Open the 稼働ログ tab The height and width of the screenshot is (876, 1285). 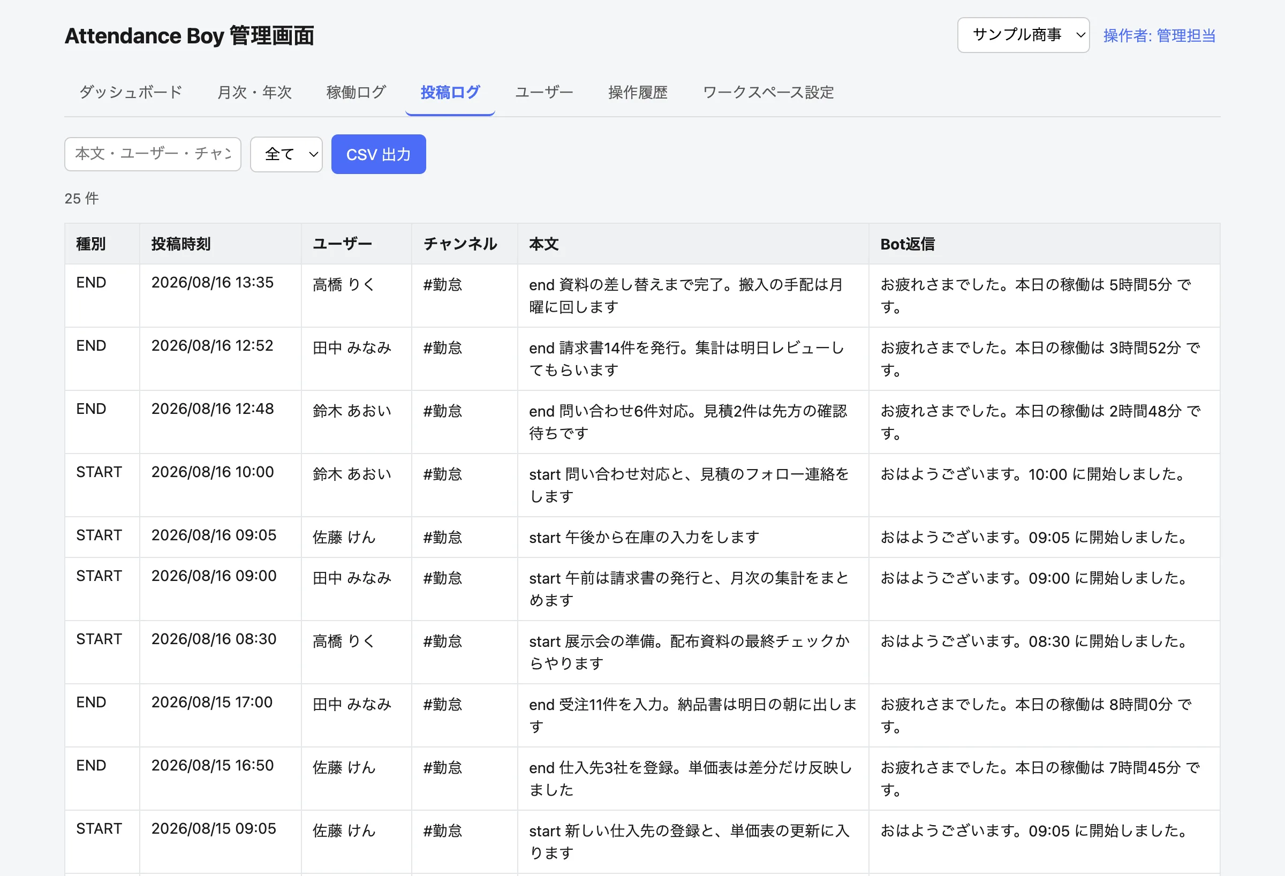[356, 92]
